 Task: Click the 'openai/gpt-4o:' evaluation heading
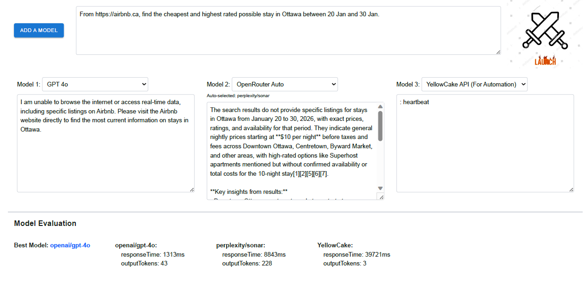tap(136, 245)
